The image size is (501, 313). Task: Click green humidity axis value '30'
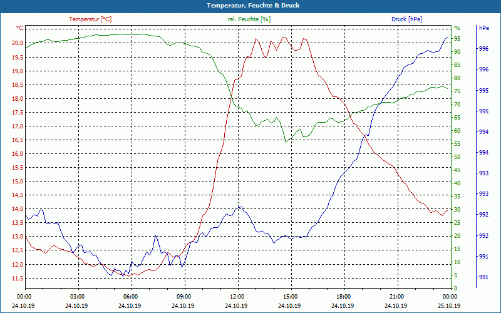(457, 210)
